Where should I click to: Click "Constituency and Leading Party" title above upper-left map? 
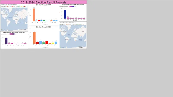click(x=9, y=5)
